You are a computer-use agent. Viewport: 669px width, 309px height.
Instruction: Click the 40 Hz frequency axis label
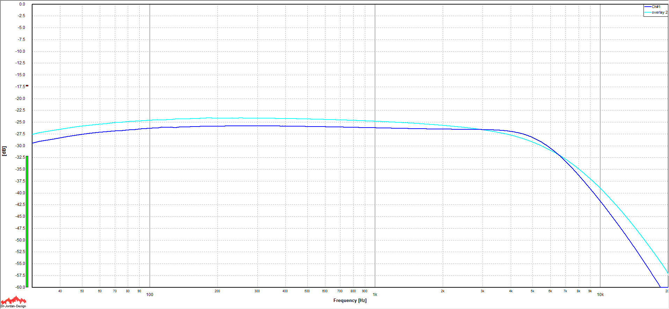click(60, 291)
